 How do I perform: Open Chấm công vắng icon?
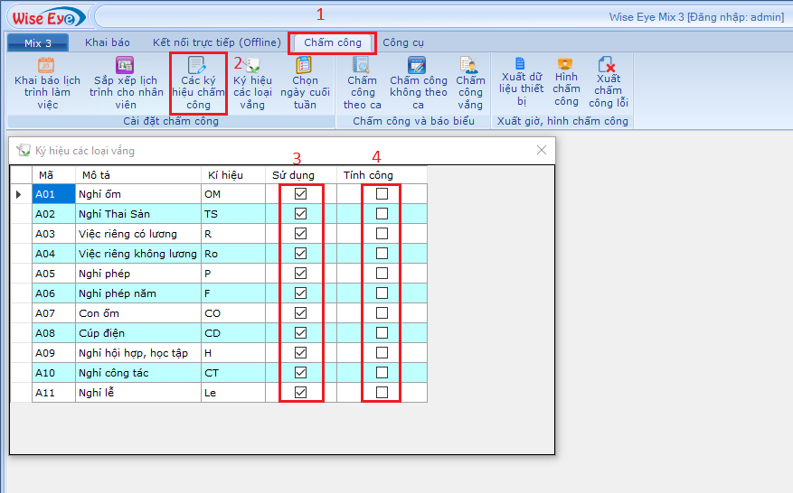[x=469, y=66]
